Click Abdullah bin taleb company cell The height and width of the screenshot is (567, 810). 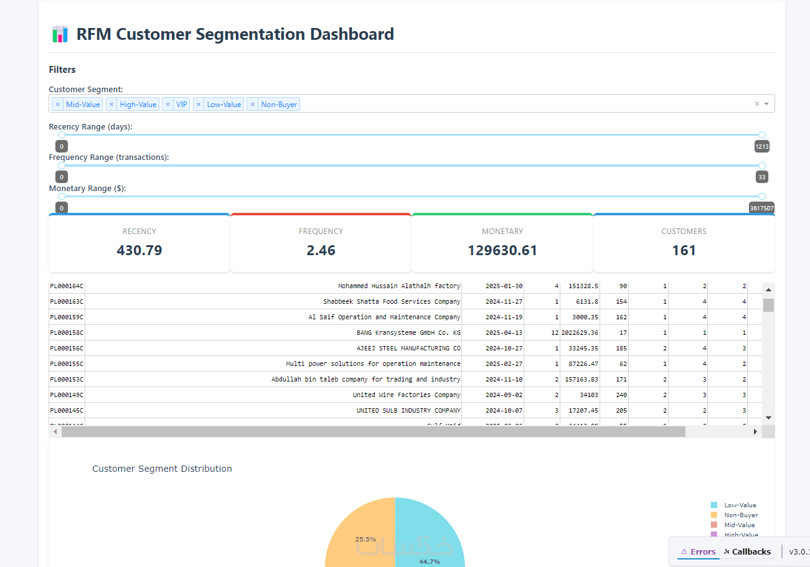[273, 379]
